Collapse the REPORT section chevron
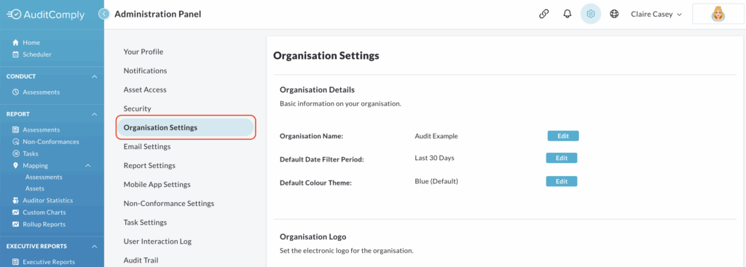Screen dimensions: 746x267 pyautogui.click(x=95, y=114)
